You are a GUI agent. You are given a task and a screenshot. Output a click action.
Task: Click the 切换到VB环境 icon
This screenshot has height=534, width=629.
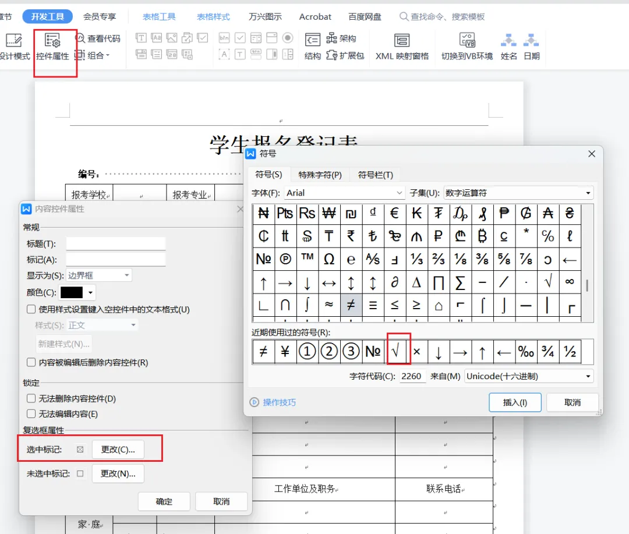[467, 47]
